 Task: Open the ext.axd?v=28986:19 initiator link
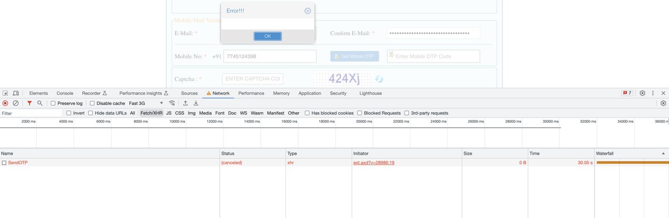pyautogui.click(x=374, y=163)
